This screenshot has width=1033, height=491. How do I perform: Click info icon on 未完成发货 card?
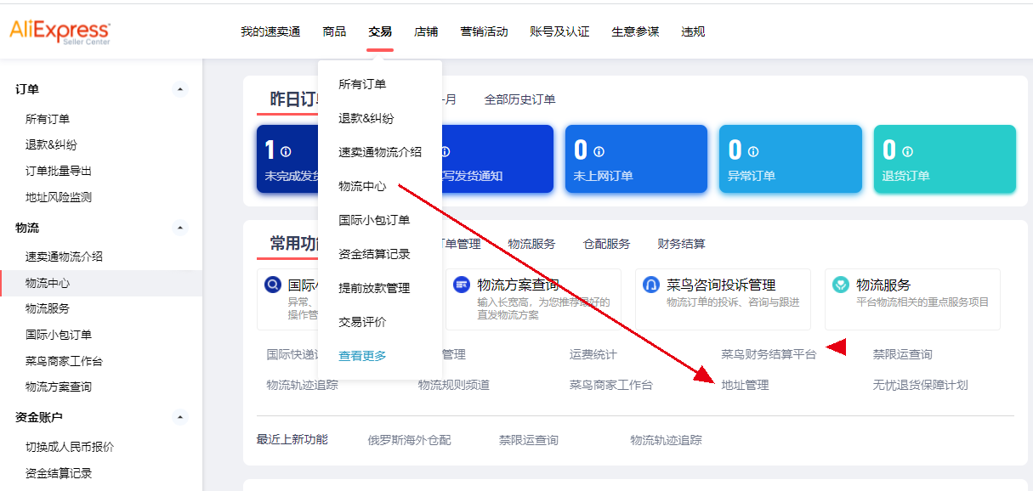286,152
